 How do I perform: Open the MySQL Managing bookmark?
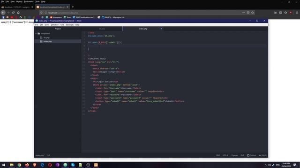(x=113, y=17)
